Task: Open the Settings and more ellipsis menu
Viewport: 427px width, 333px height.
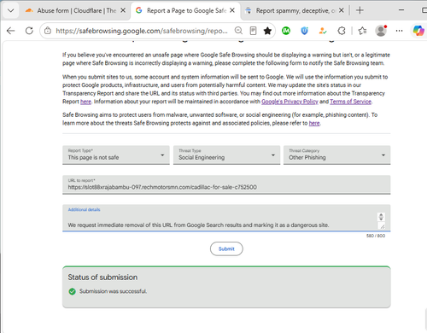Action: click(x=400, y=31)
